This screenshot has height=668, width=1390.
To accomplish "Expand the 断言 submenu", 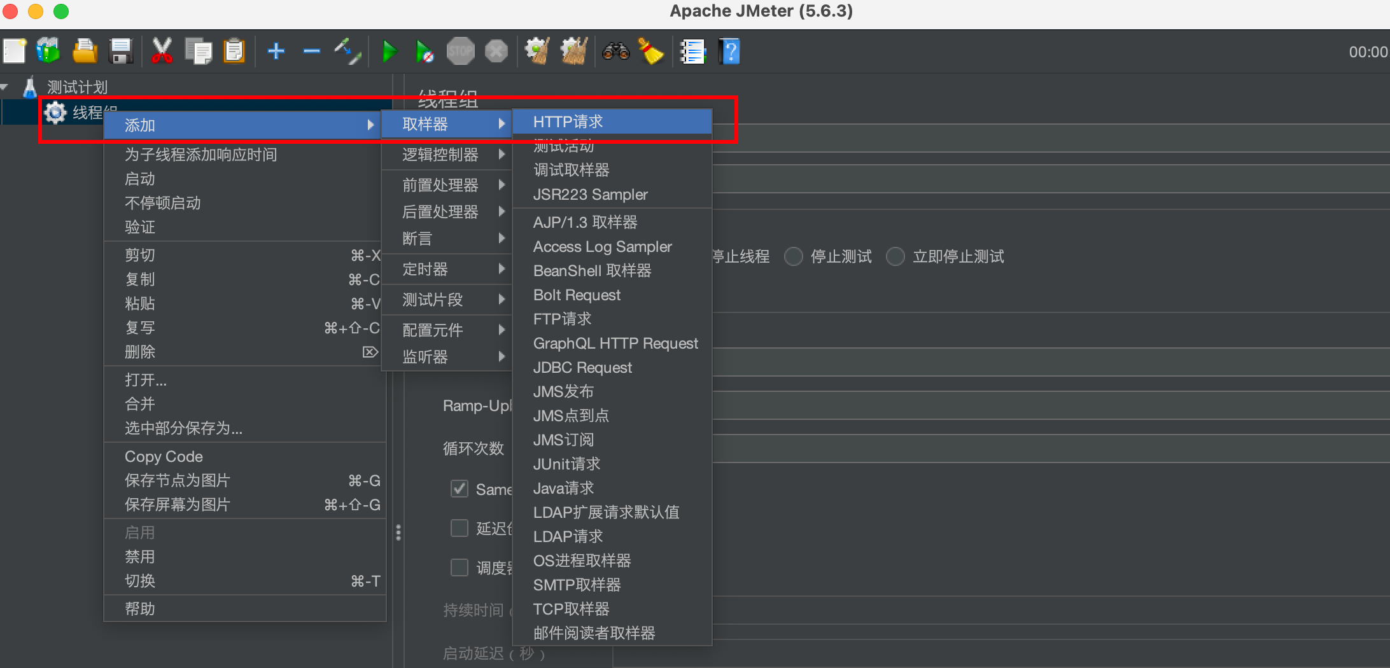I will click(447, 239).
